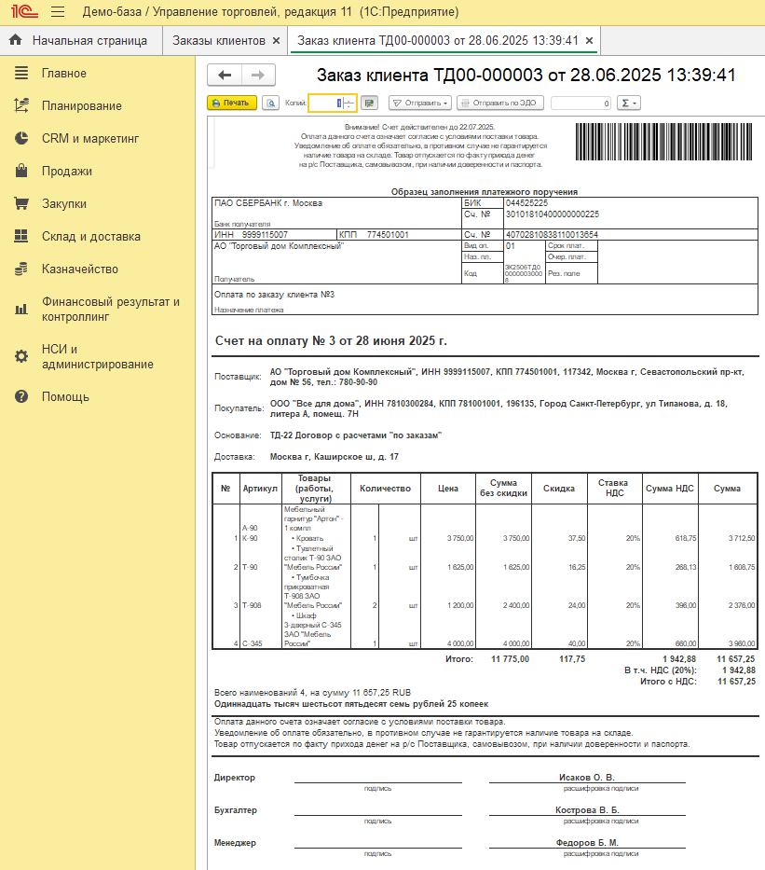The image size is (765, 870).
Task: Increase copies with the stepper up arrow
Action: [349, 100]
